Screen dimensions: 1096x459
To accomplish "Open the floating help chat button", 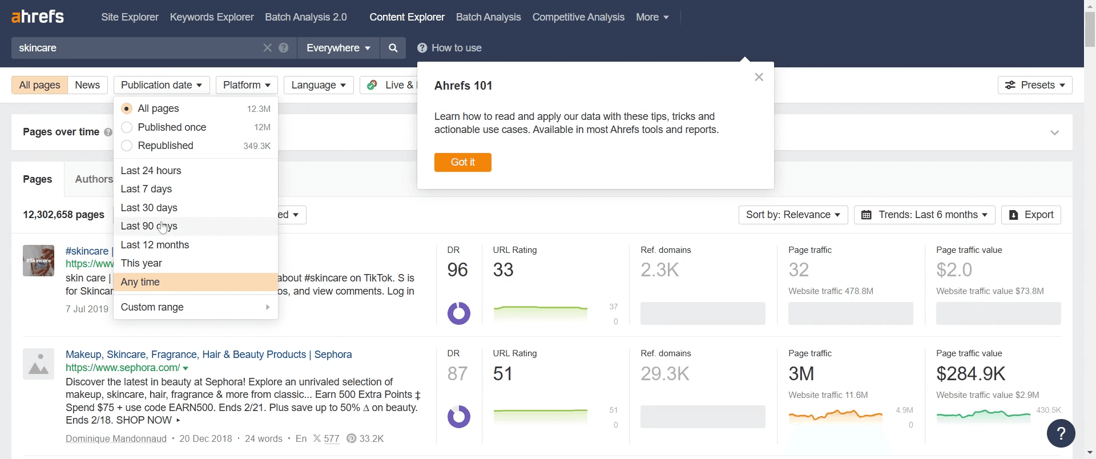I will [x=1061, y=433].
